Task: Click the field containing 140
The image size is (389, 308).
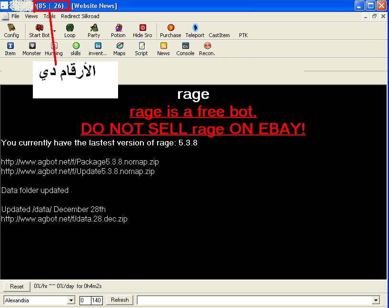Action: tap(97, 300)
